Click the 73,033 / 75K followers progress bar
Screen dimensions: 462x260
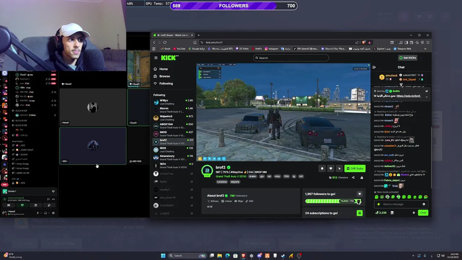[x=334, y=201]
